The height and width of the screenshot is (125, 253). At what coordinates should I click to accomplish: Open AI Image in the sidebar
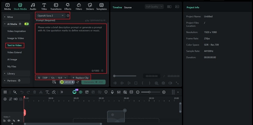pyautogui.click(x=12, y=60)
